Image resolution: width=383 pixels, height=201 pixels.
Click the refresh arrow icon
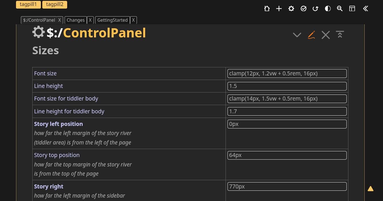316,9
